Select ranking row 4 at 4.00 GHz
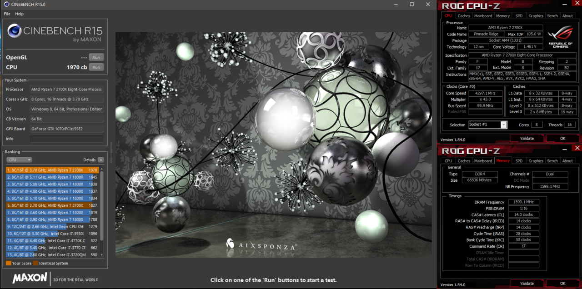 click(52, 191)
